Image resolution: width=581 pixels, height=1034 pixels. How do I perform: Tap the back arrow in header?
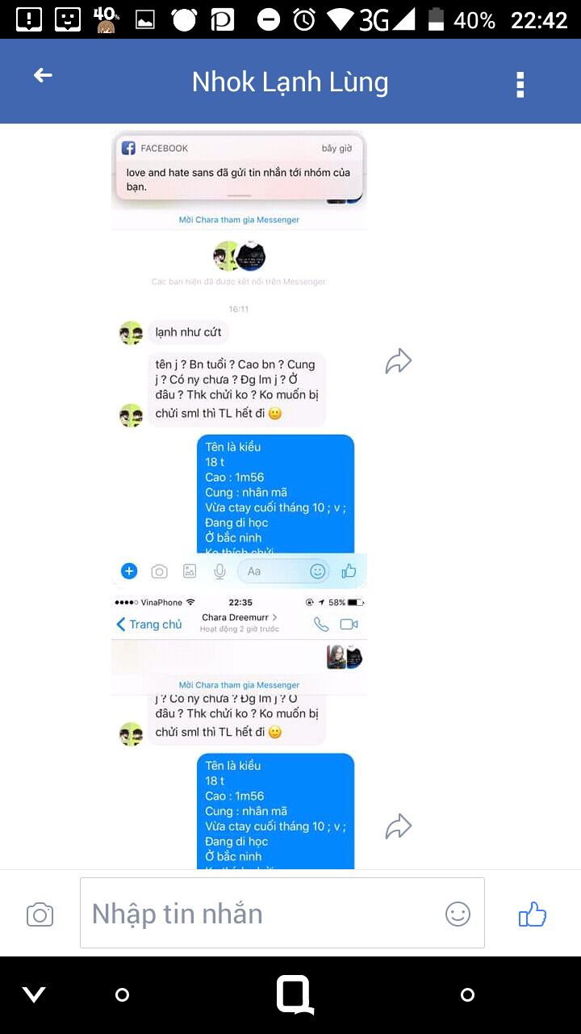(x=43, y=75)
